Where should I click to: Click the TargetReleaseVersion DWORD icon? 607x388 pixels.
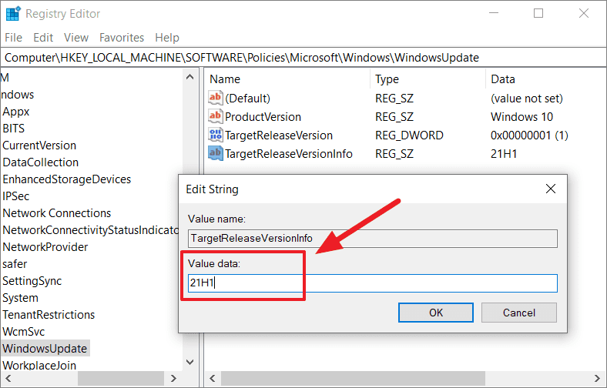coord(215,135)
